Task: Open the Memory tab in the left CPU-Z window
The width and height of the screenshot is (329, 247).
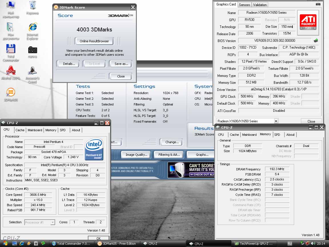Action: pos(51,130)
